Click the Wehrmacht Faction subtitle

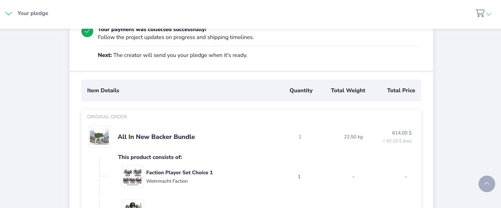[x=167, y=181]
